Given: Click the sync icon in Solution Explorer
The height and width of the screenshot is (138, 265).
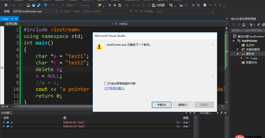Looking at the screenshot, I should tap(258, 25).
